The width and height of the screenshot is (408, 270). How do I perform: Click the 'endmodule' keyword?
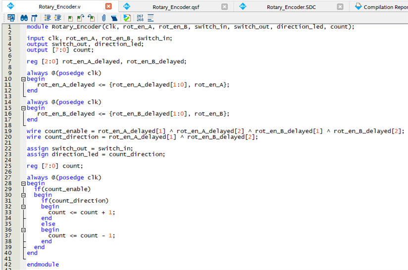43,265
